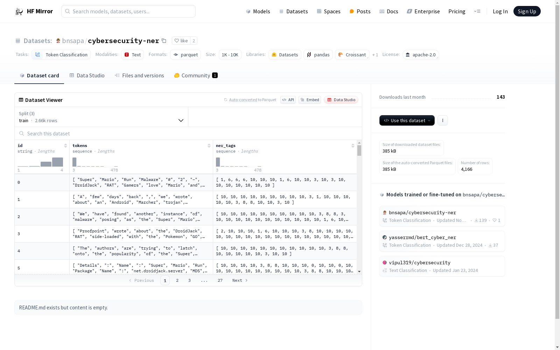
Task: Click the API button in viewer
Action: coord(288,100)
